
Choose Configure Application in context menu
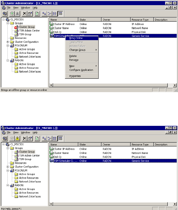pyautogui.click(x=82, y=70)
